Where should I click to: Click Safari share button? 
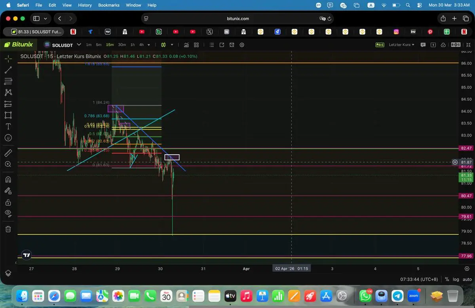coord(443,19)
